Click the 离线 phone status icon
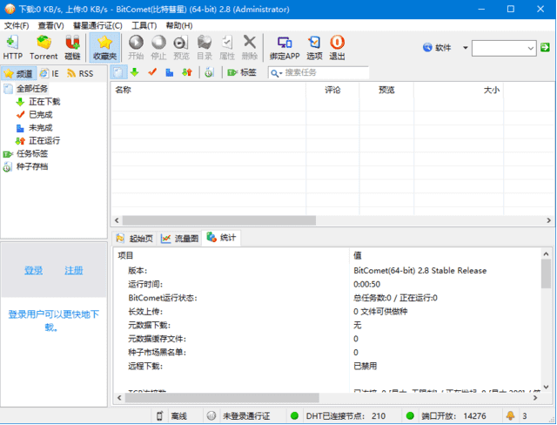 click(160, 415)
